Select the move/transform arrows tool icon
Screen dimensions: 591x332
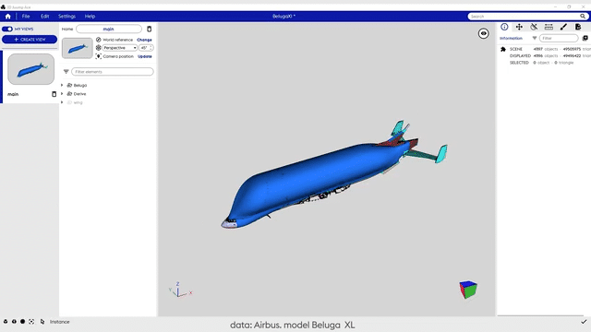519,27
